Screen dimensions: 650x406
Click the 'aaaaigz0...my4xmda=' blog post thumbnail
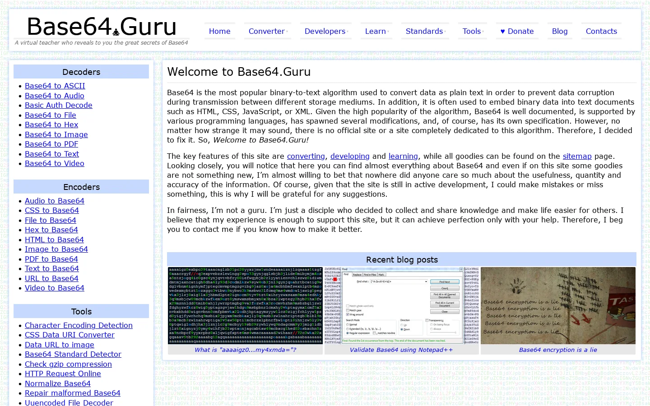click(x=245, y=305)
